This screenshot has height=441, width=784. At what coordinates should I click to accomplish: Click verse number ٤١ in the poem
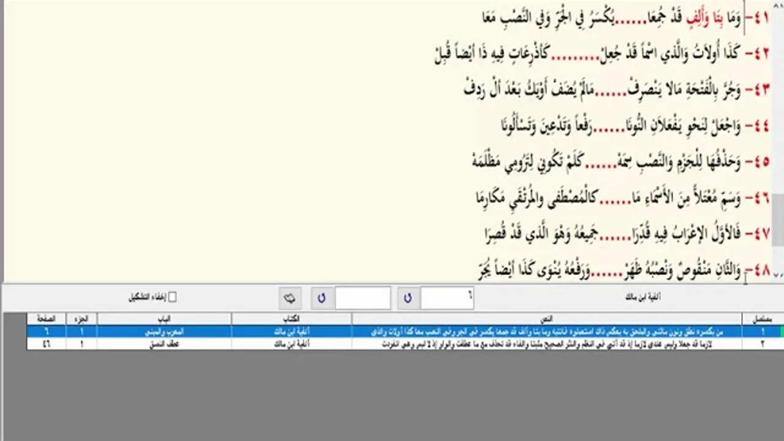pos(761,18)
